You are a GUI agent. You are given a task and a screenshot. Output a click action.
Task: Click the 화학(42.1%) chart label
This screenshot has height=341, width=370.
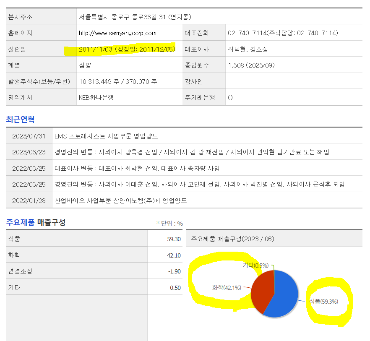227,287
